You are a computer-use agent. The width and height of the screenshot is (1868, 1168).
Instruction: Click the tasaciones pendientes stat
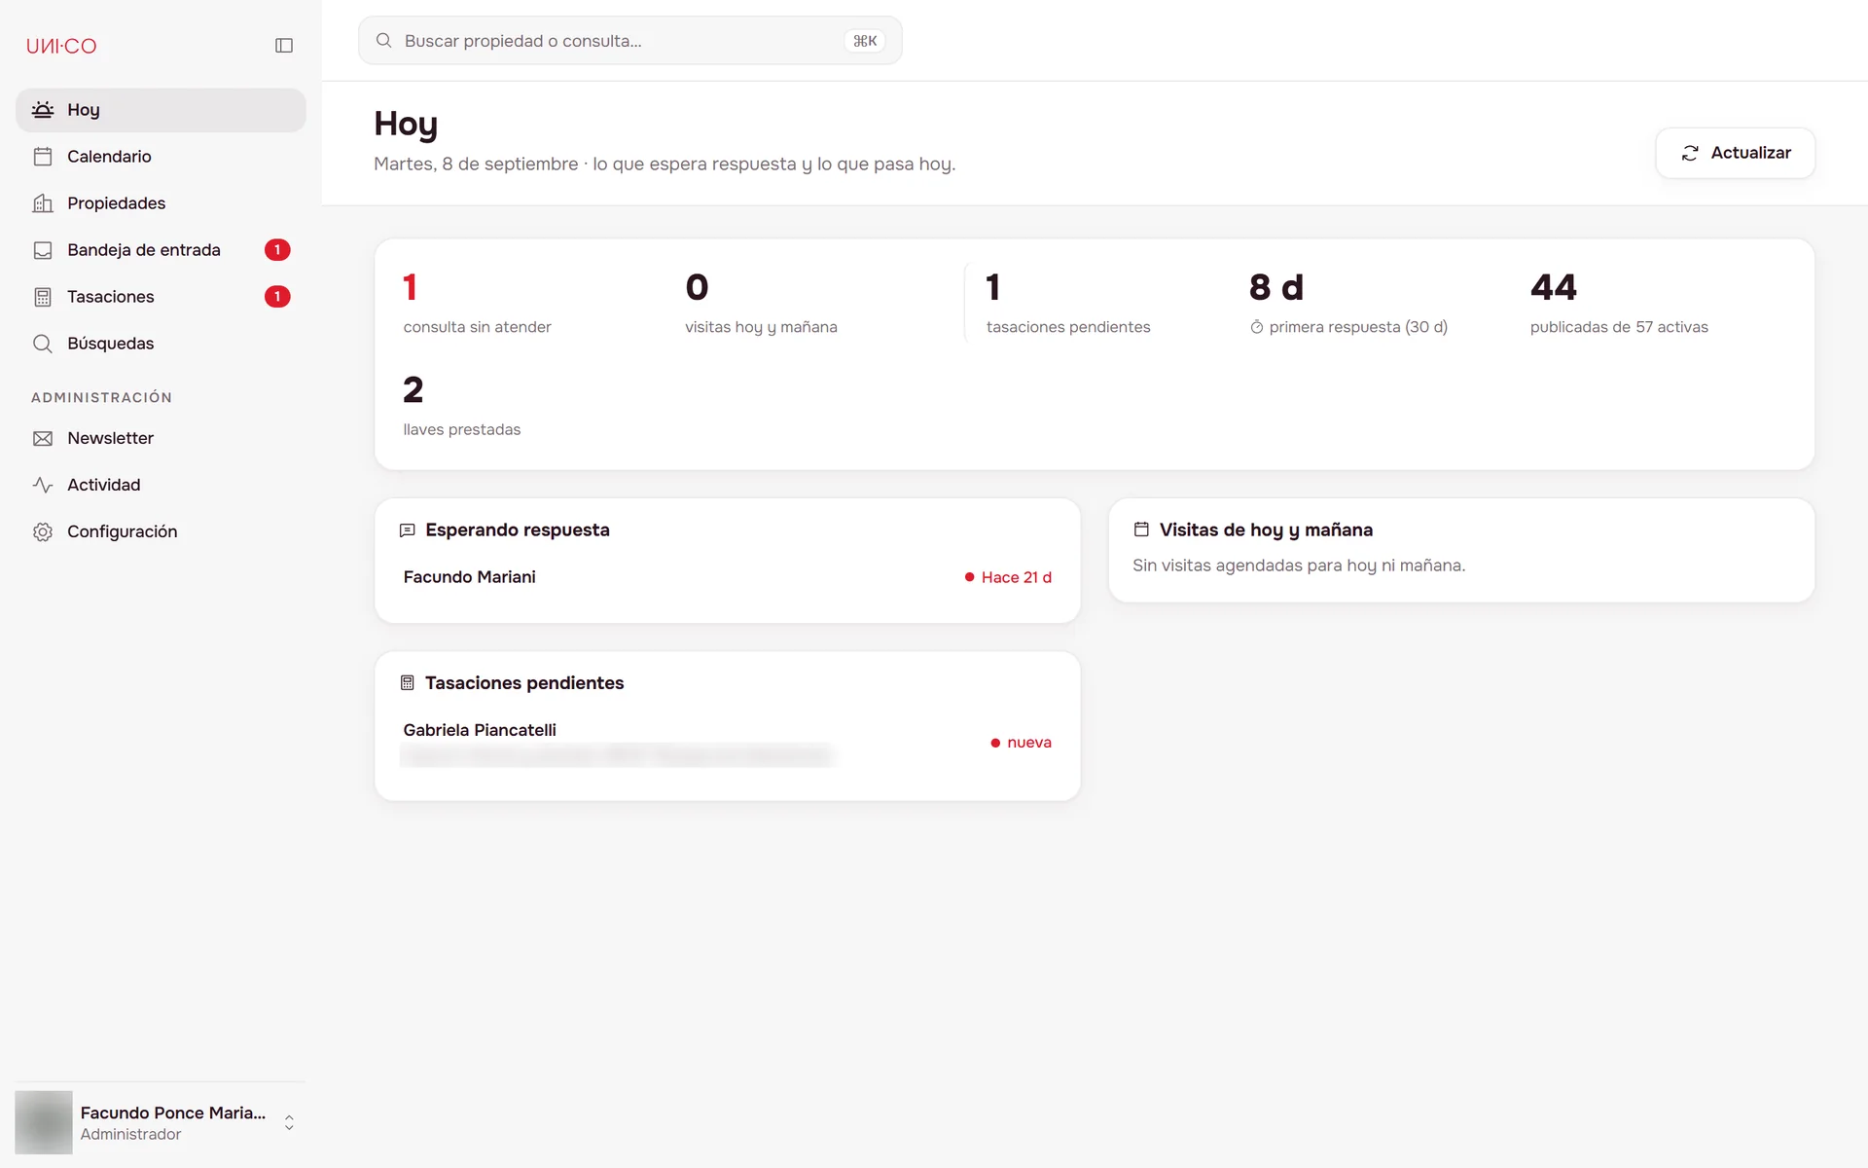(1068, 303)
